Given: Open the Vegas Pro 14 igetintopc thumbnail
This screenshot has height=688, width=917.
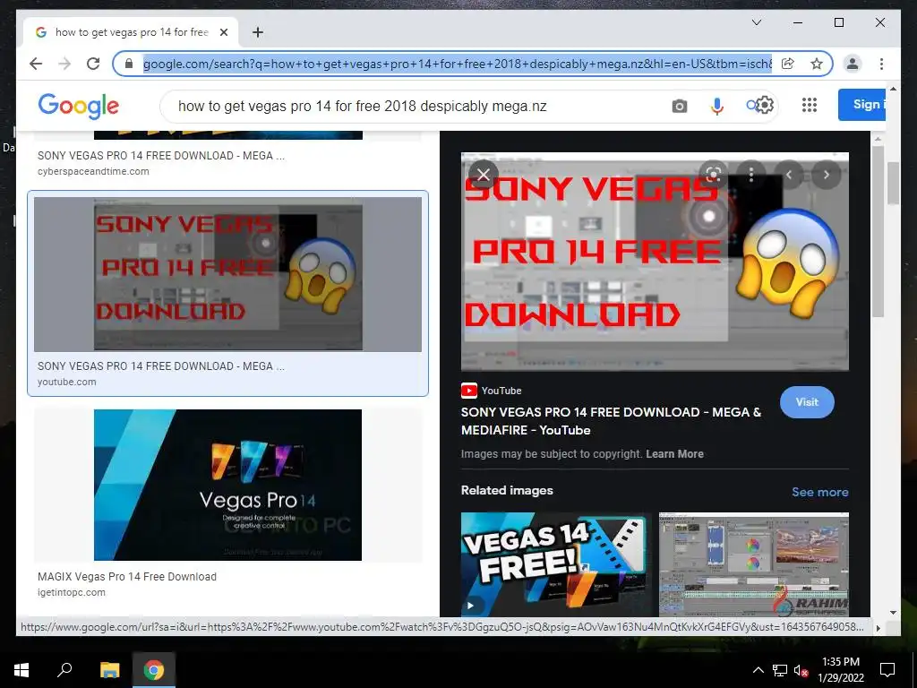Looking at the screenshot, I should pyautogui.click(x=228, y=485).
